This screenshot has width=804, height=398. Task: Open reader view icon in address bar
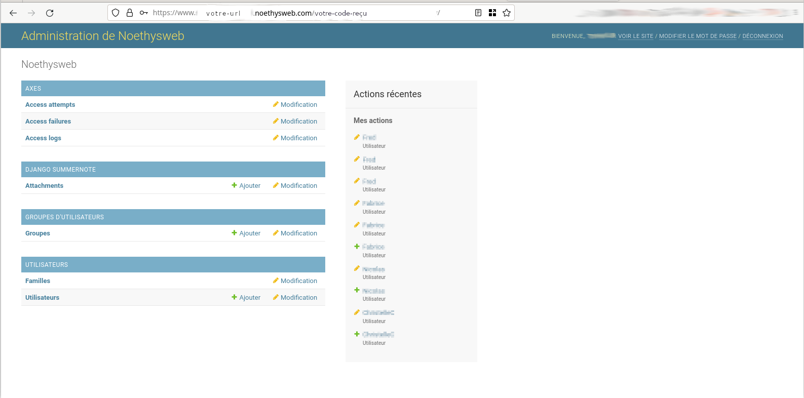[x=478, y=13]
